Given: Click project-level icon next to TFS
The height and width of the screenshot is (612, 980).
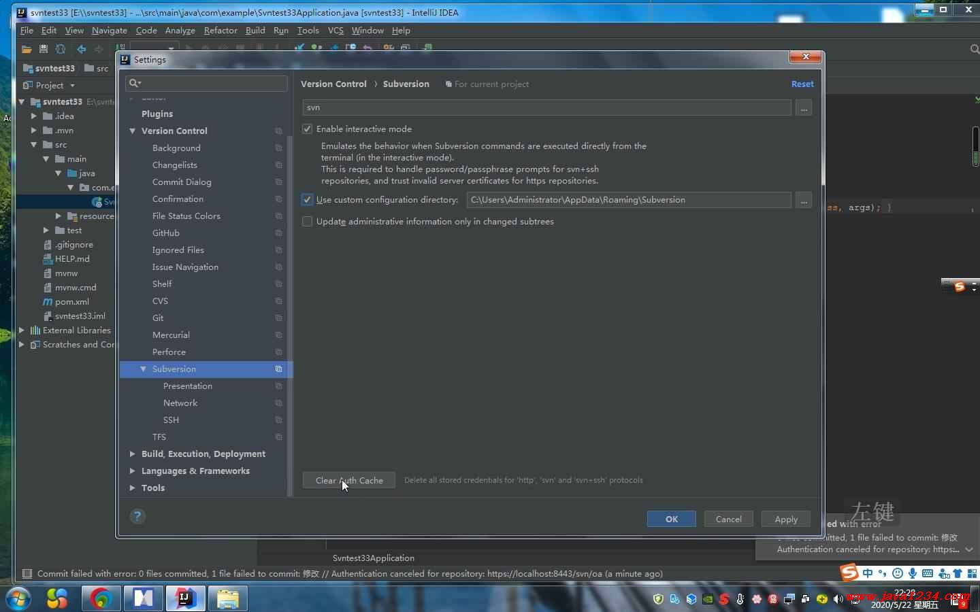Looking at the screenshot, I should (x=278, y=437).
